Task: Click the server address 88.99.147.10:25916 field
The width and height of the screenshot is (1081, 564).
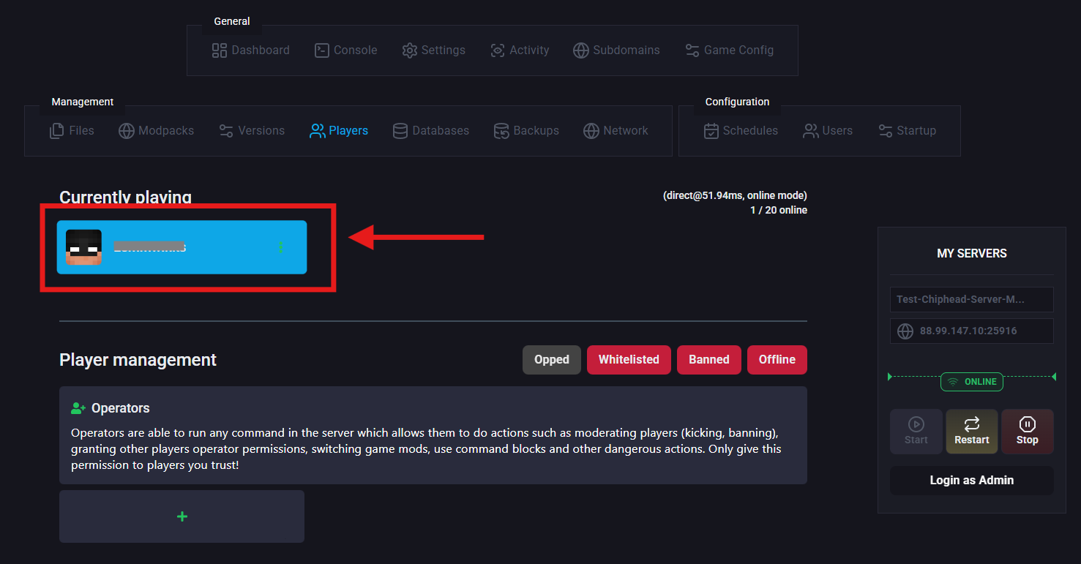Action: 972,331
